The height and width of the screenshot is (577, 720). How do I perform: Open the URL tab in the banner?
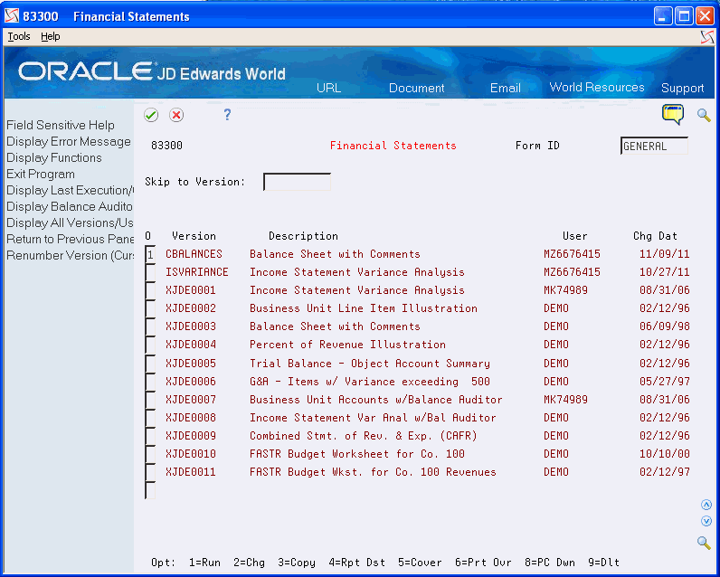click(328, 88)
